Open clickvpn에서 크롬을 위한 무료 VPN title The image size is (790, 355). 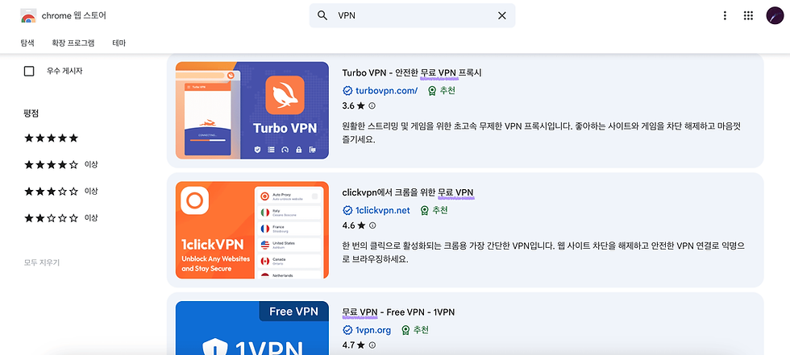coord(408,192)
